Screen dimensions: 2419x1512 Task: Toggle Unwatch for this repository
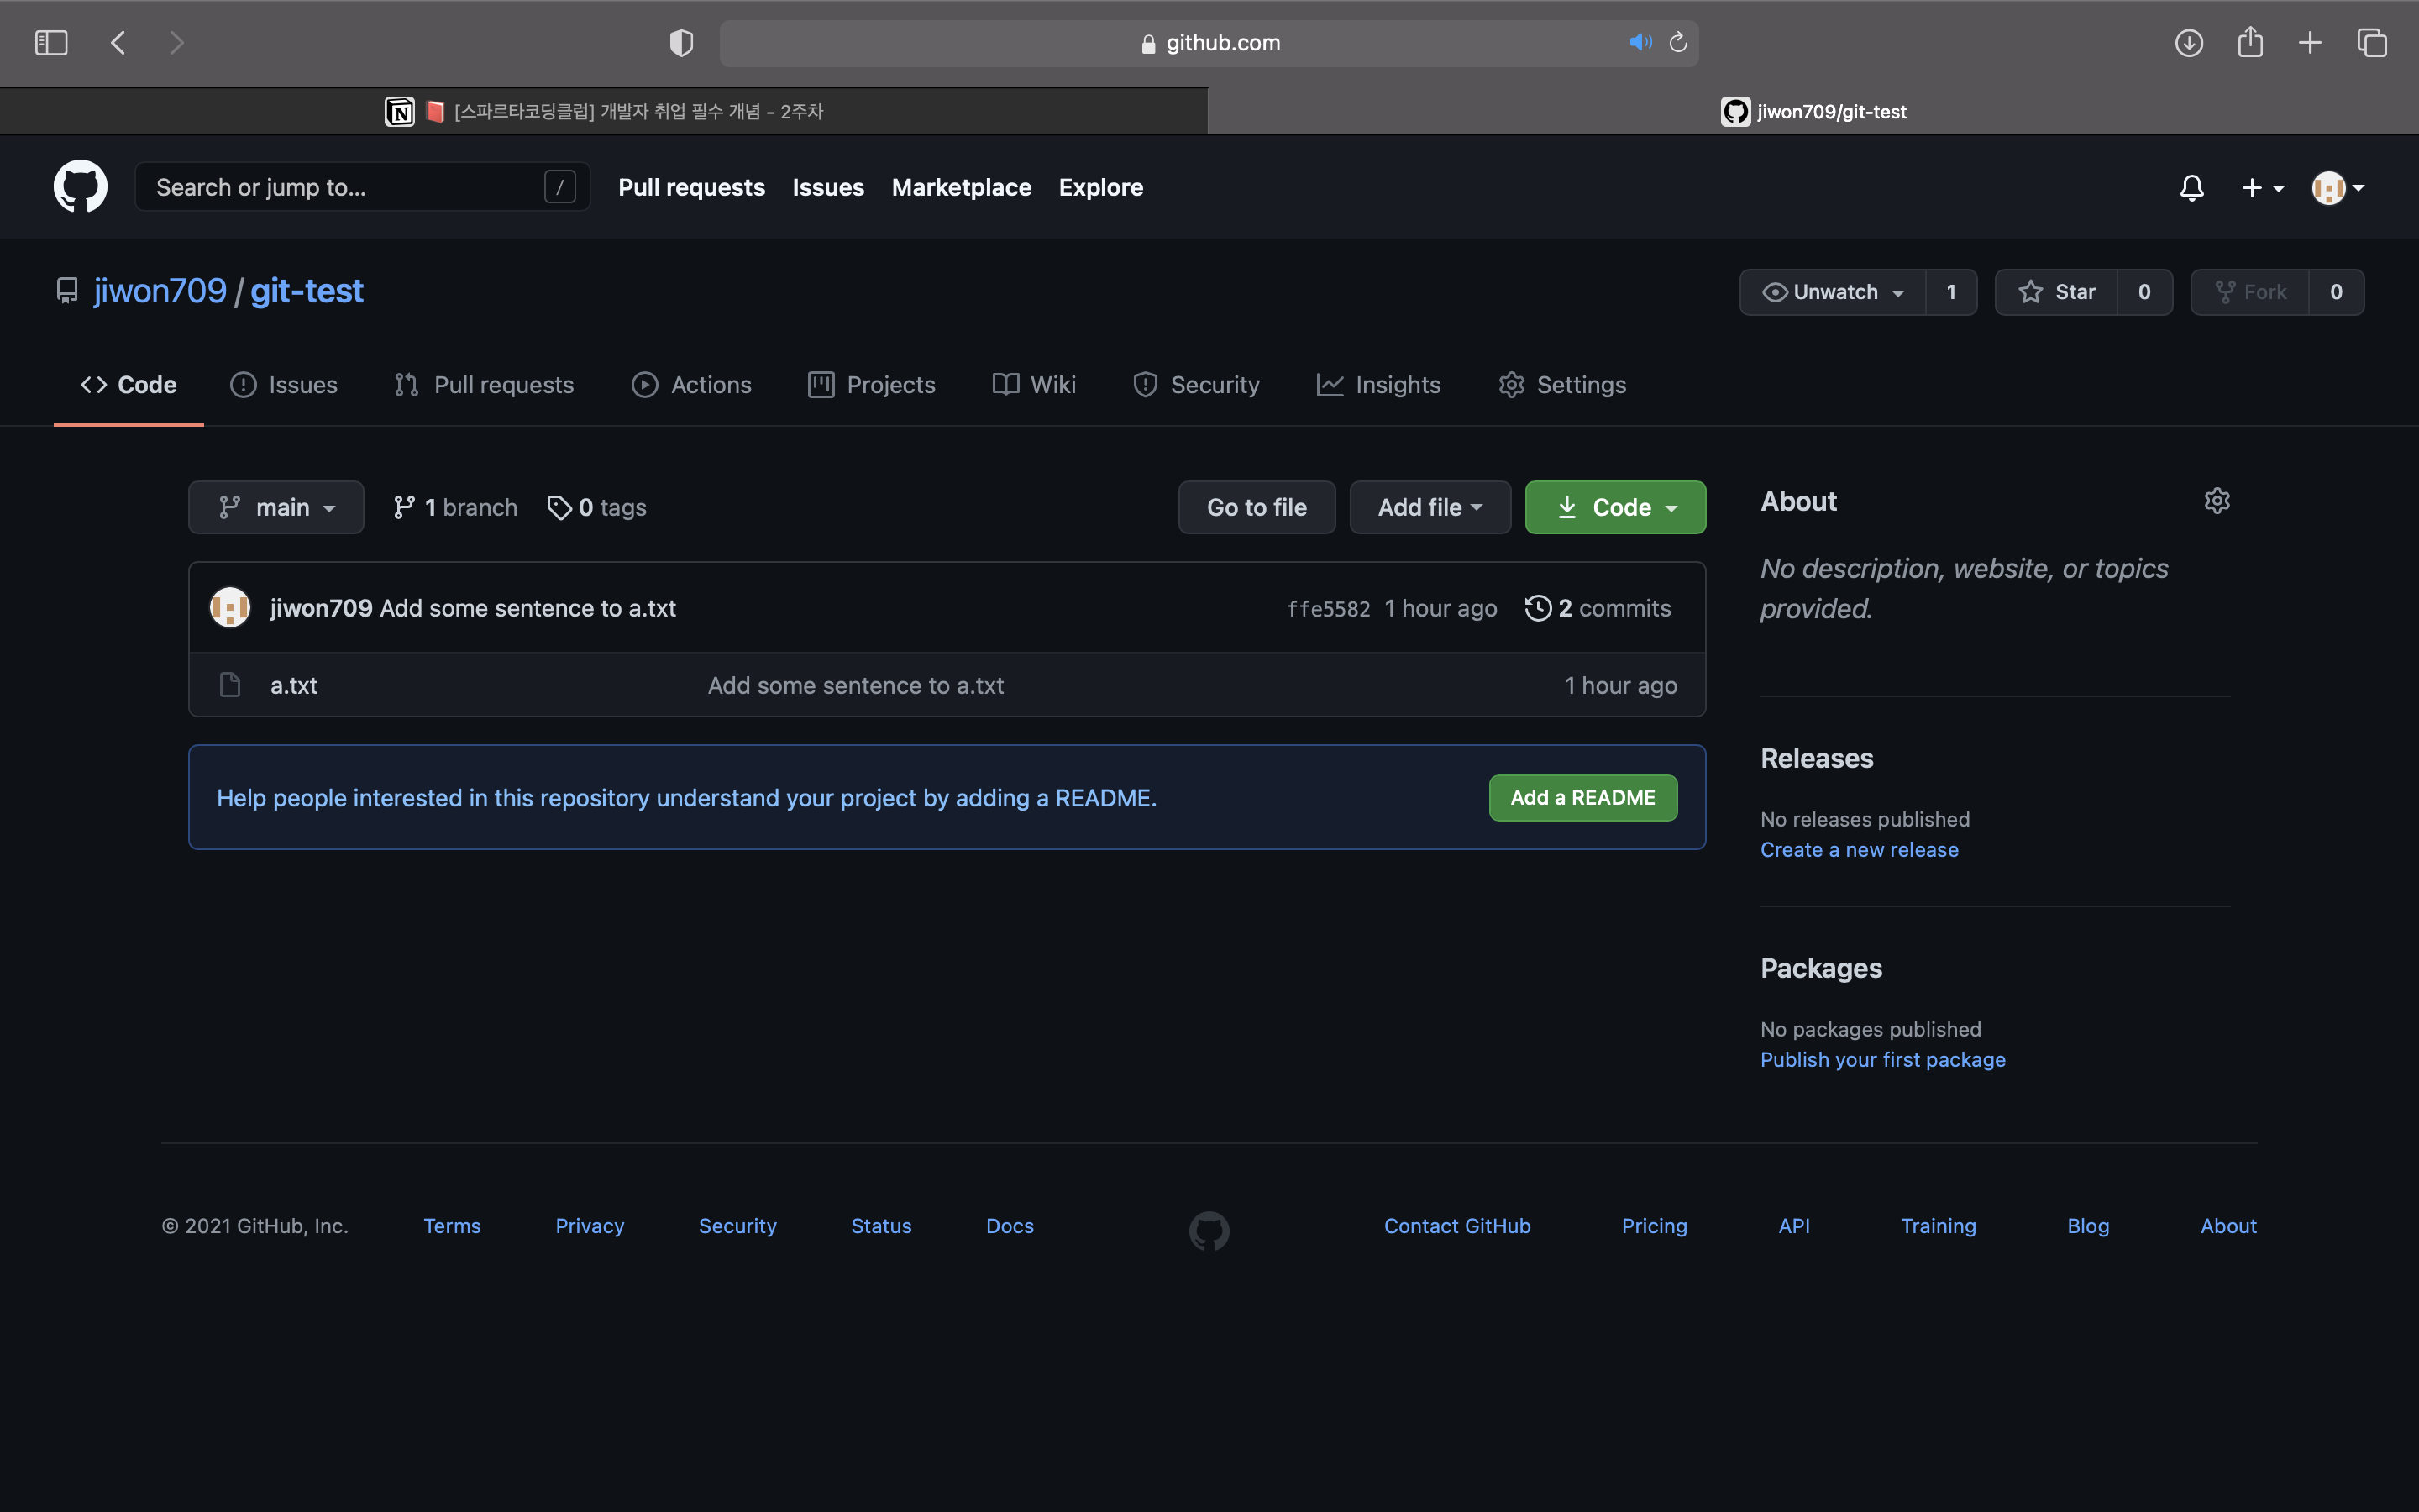(x=1834, y=292)
